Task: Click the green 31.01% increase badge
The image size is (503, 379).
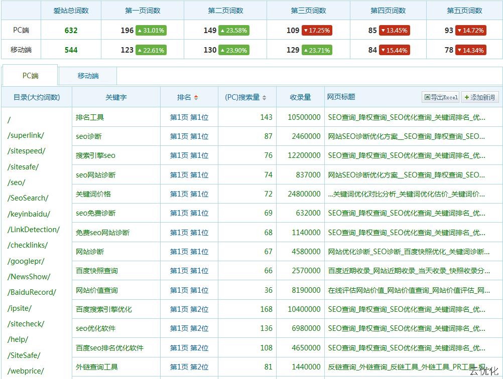Action: [x=151, y=31]
